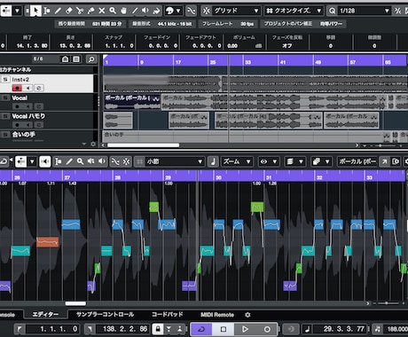The height and width of the screenshot is (337, 408).
Task: Select the Play speaker tool in top toolbar
Action: click(145, 11)
